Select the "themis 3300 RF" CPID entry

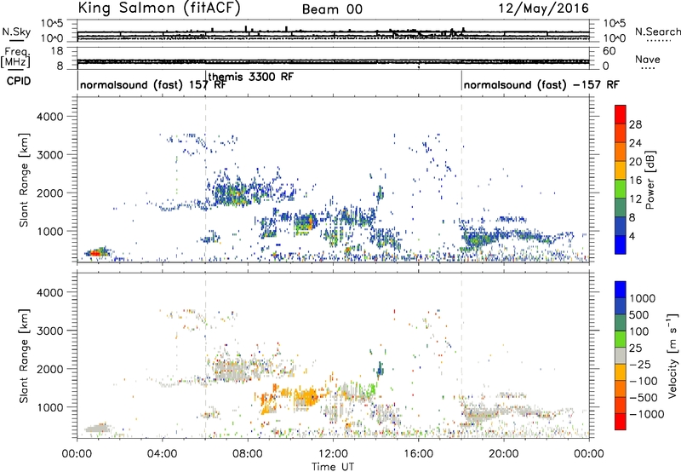[251, 77]
